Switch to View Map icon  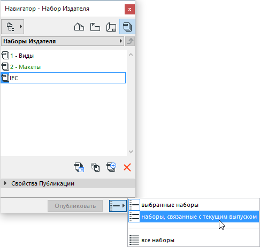click(x=95, y=27)
